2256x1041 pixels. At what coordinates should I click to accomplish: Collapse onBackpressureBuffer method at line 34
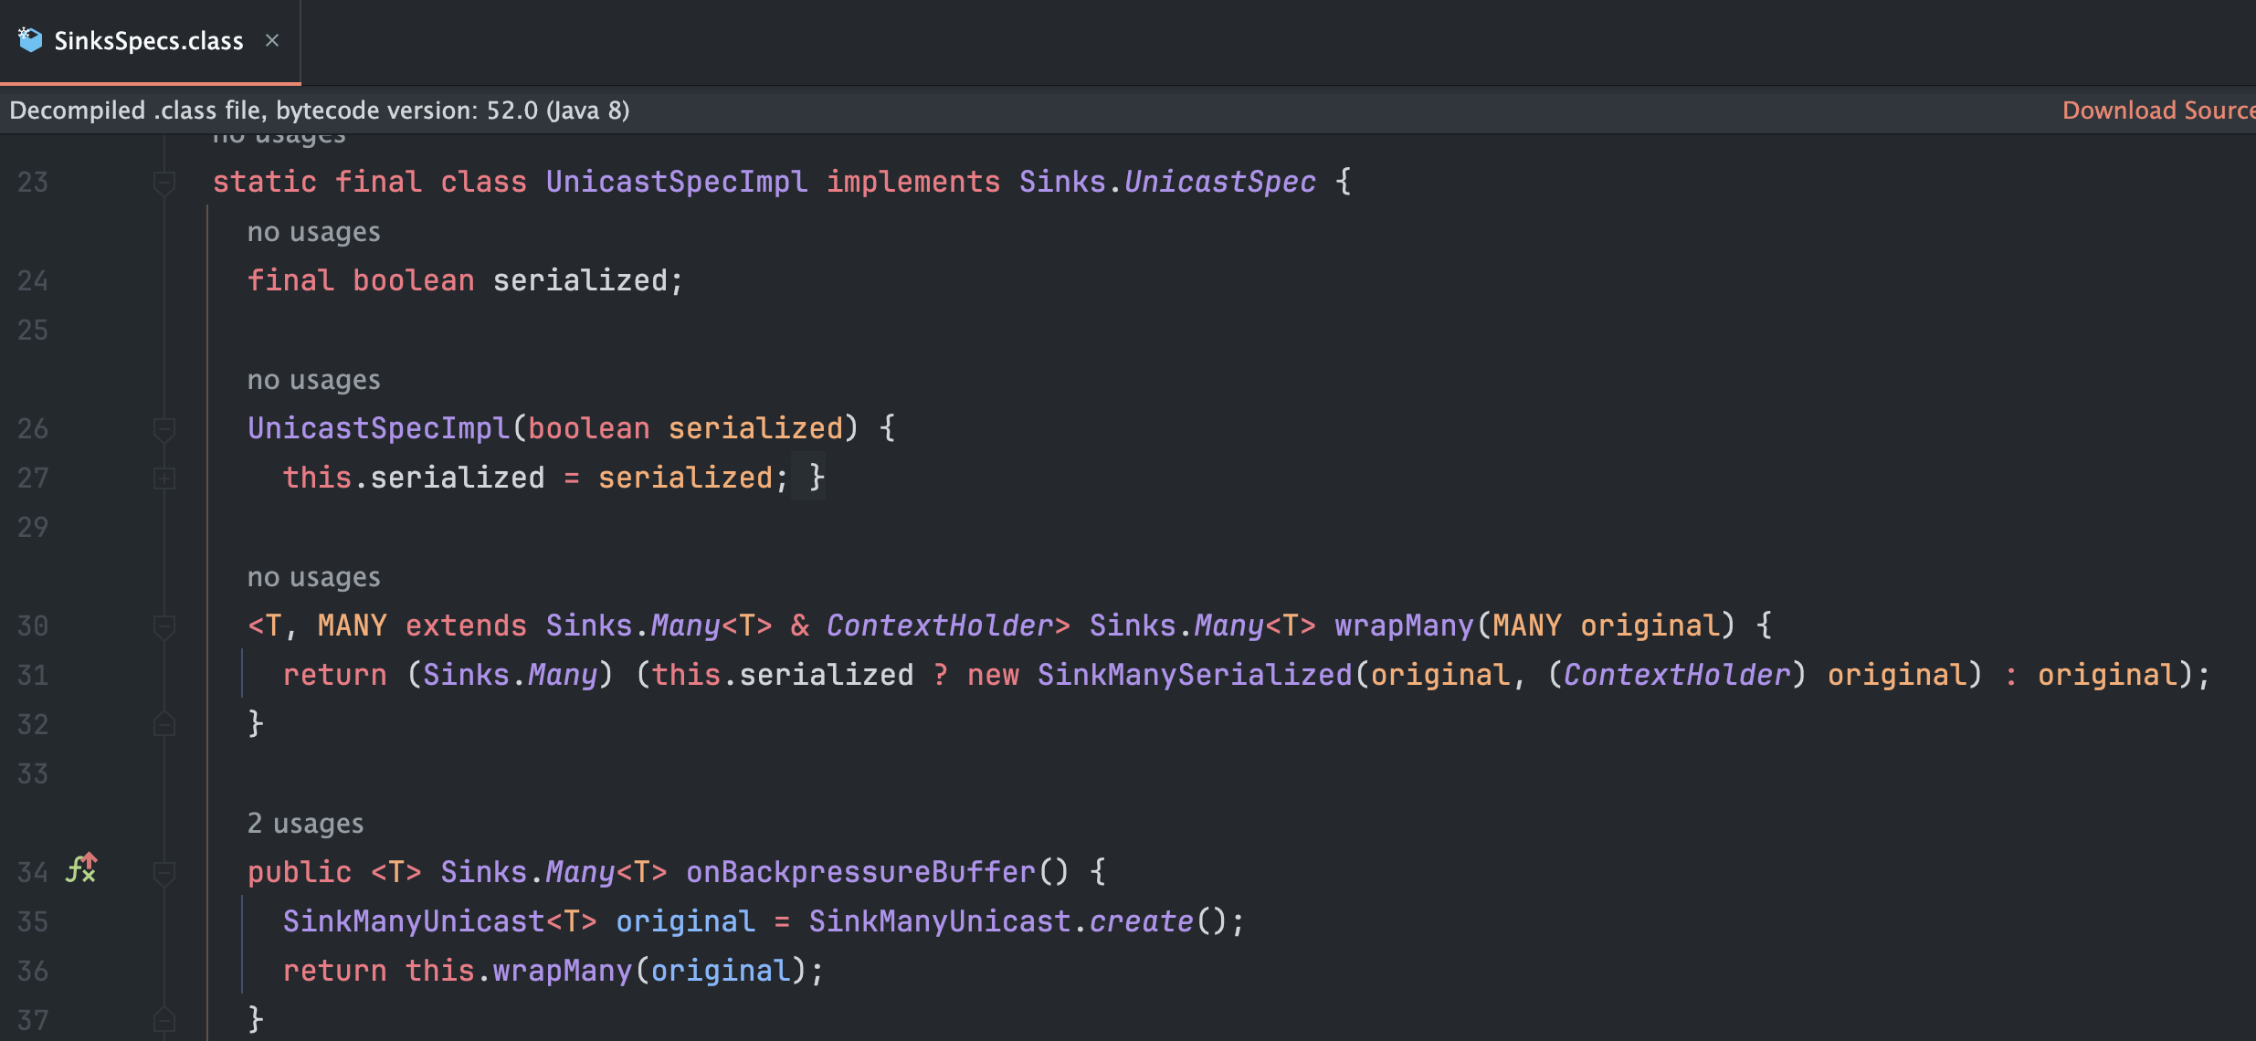164,873
